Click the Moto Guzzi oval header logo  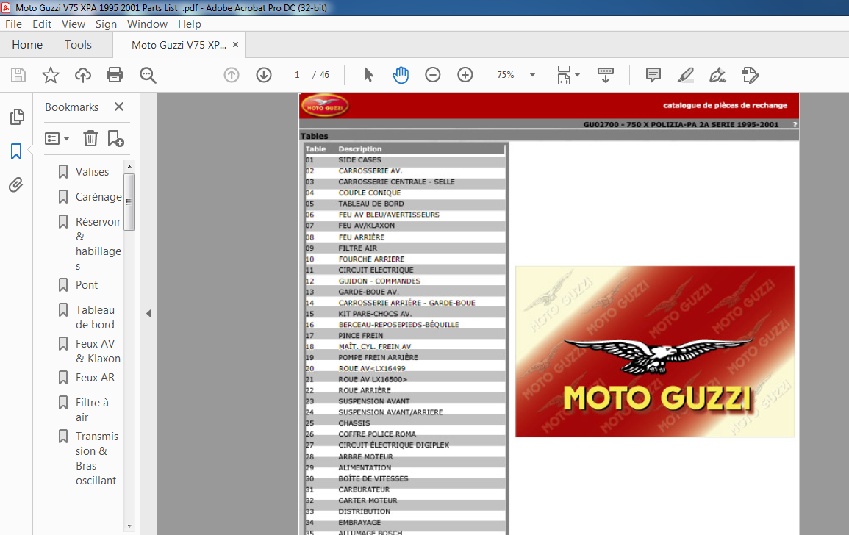325,106
